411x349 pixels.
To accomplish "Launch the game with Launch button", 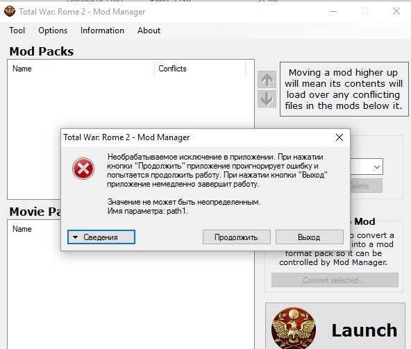I will coord(335,327).
